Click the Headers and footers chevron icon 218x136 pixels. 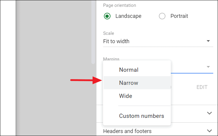(209, 131)
